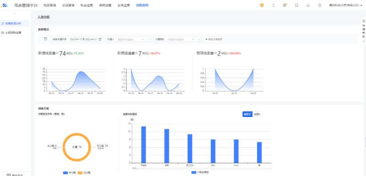This screenshot has height=176, width=366.
Task: Click the 04-18 peak on the 新增线索量 chart
Action: (81, 71)
